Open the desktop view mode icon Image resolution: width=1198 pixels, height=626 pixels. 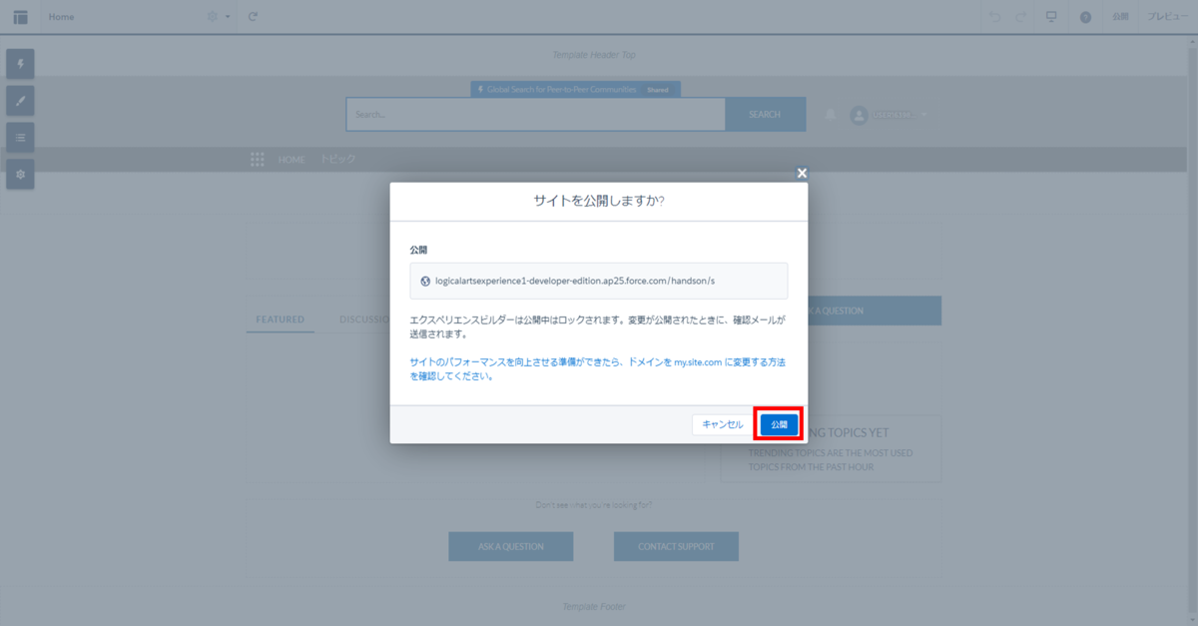click(x=1051, y=16)
